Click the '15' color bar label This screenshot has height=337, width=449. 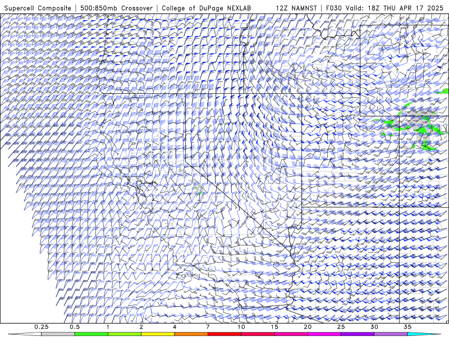click(274, 327)
